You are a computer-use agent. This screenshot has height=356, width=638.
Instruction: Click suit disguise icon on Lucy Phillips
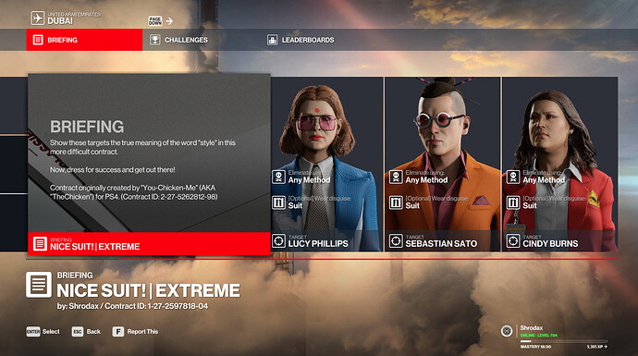tap(278, 203)
